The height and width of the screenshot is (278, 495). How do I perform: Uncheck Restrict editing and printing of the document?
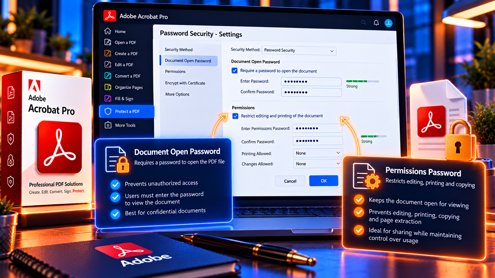tap(235, 116)
